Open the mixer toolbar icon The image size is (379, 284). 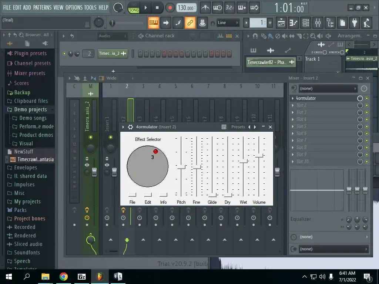tap(318, 23)
